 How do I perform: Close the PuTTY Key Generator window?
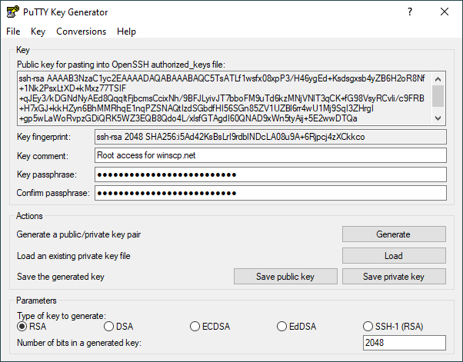pyautogui.click(x=445, y=12)
